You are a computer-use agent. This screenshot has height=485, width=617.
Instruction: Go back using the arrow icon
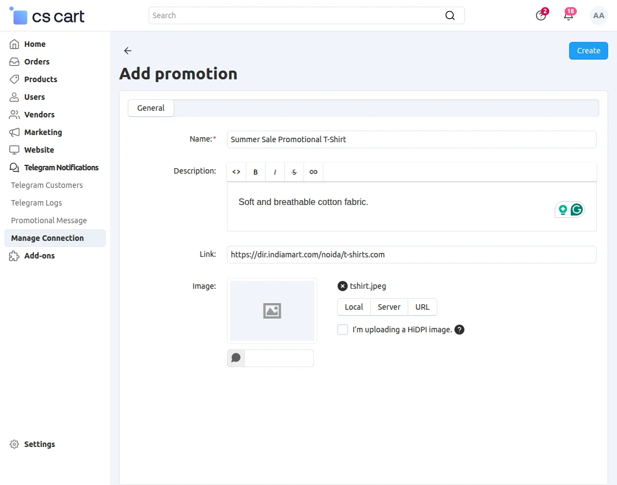[127, 50]
